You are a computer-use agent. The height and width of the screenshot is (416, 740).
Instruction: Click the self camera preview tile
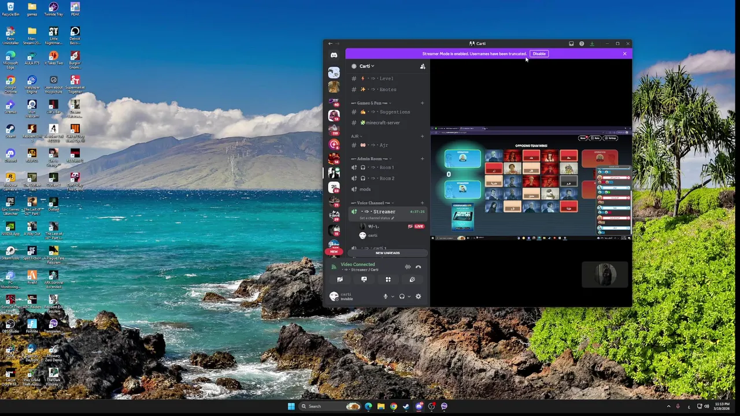click(605, 275)
